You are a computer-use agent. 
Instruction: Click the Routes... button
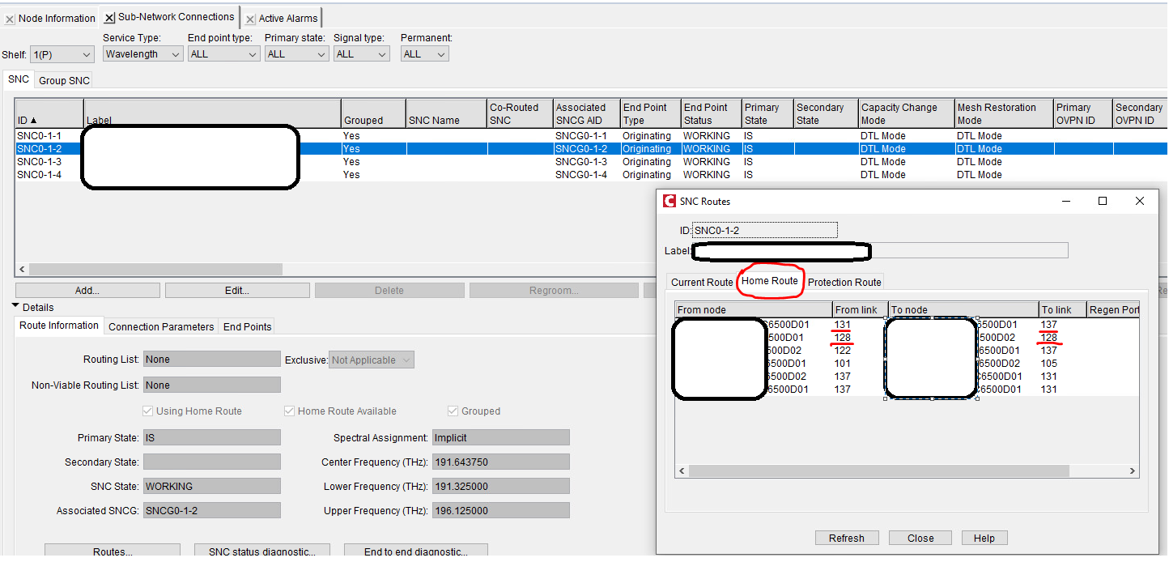(113, 551)
